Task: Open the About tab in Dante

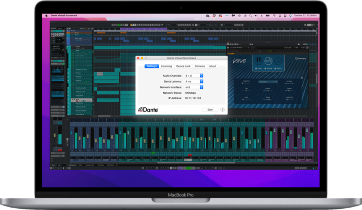Action: (x=213, y=66)
